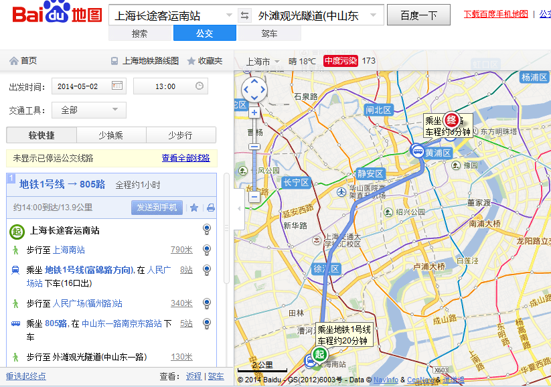Select the 少步行 route option

[x=181, y=135]
